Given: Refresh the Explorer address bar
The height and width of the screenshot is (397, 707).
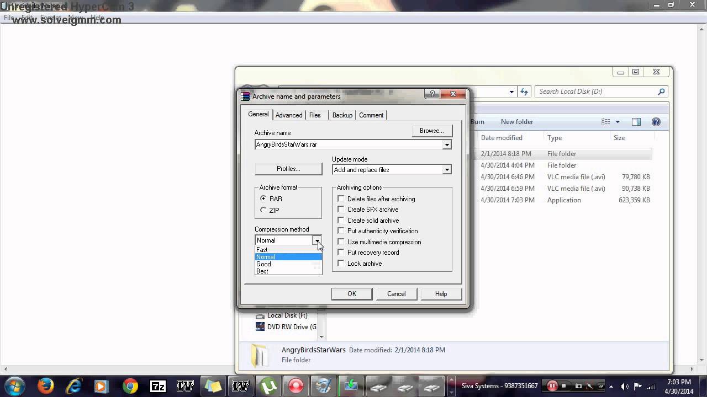Looking at the screenshot, I should (x=524, y=92).
